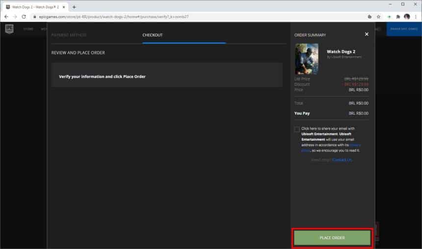The image size is (422, 249).
Task: Go back to the previous browser page
Action: [6, 17]
